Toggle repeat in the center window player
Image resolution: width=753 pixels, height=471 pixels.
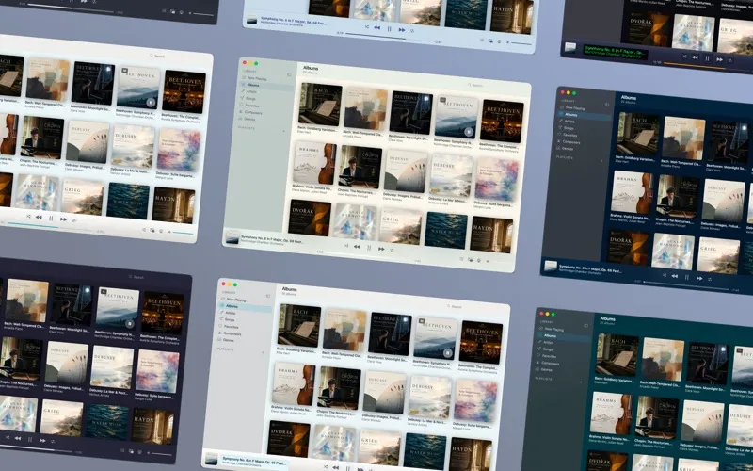[392, 250]
